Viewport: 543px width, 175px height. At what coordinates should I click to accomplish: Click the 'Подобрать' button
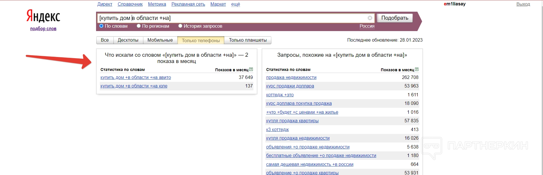click(395, 18)
